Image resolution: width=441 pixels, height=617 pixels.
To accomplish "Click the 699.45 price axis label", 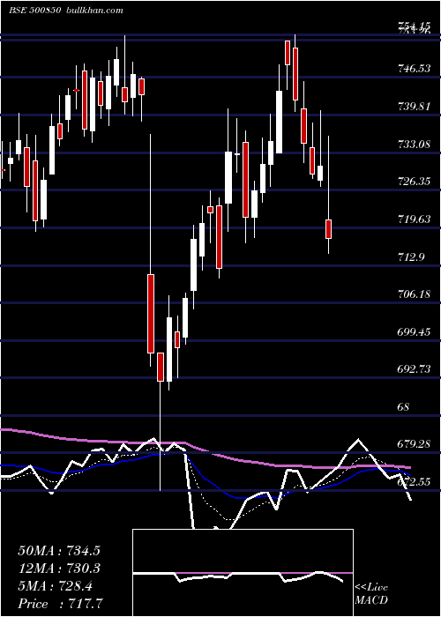I will click(x=415, y=332).
